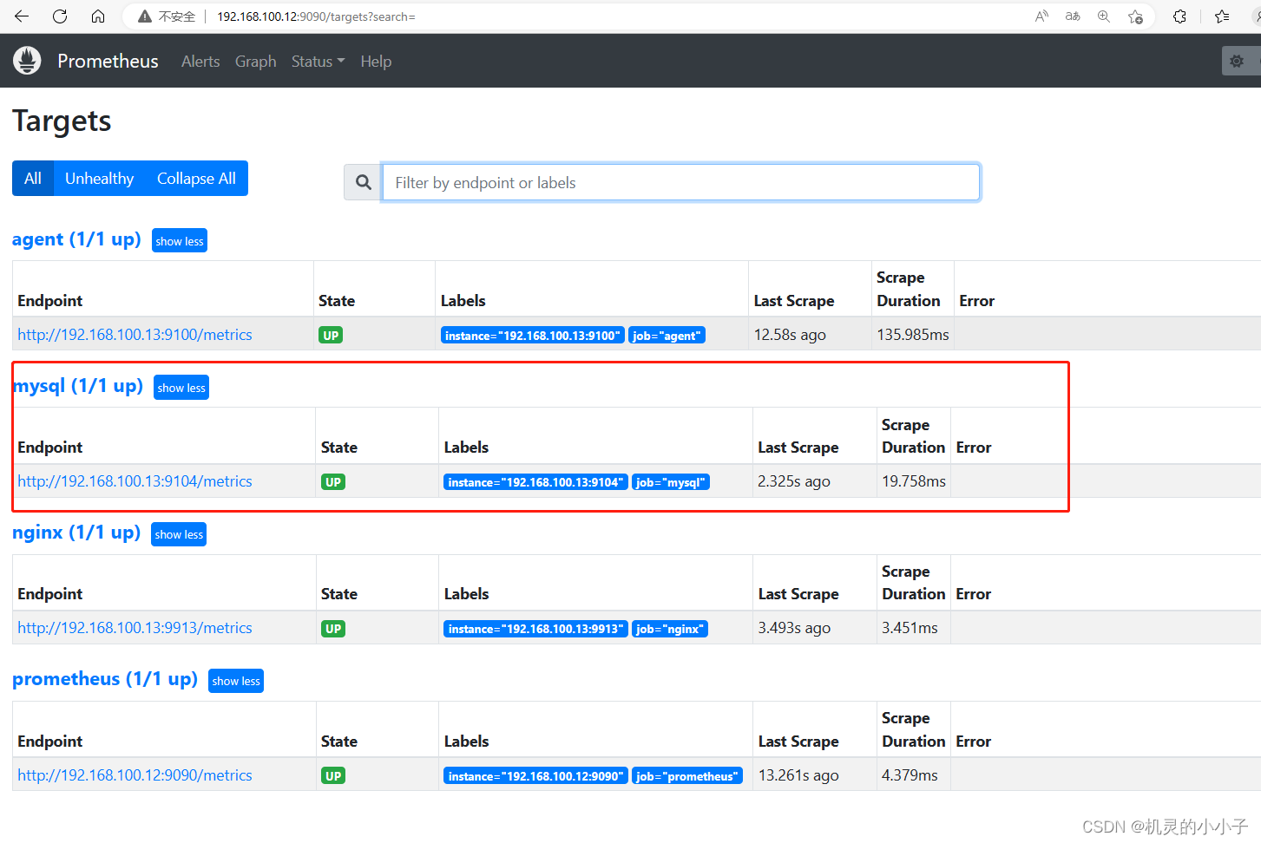Show only Unhealthy targets

coord(100,179)
